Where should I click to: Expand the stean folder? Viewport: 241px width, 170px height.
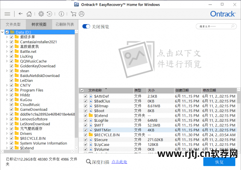[x=7, y=71]
